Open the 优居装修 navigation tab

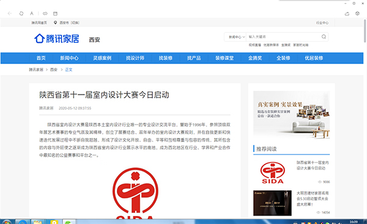314,58
